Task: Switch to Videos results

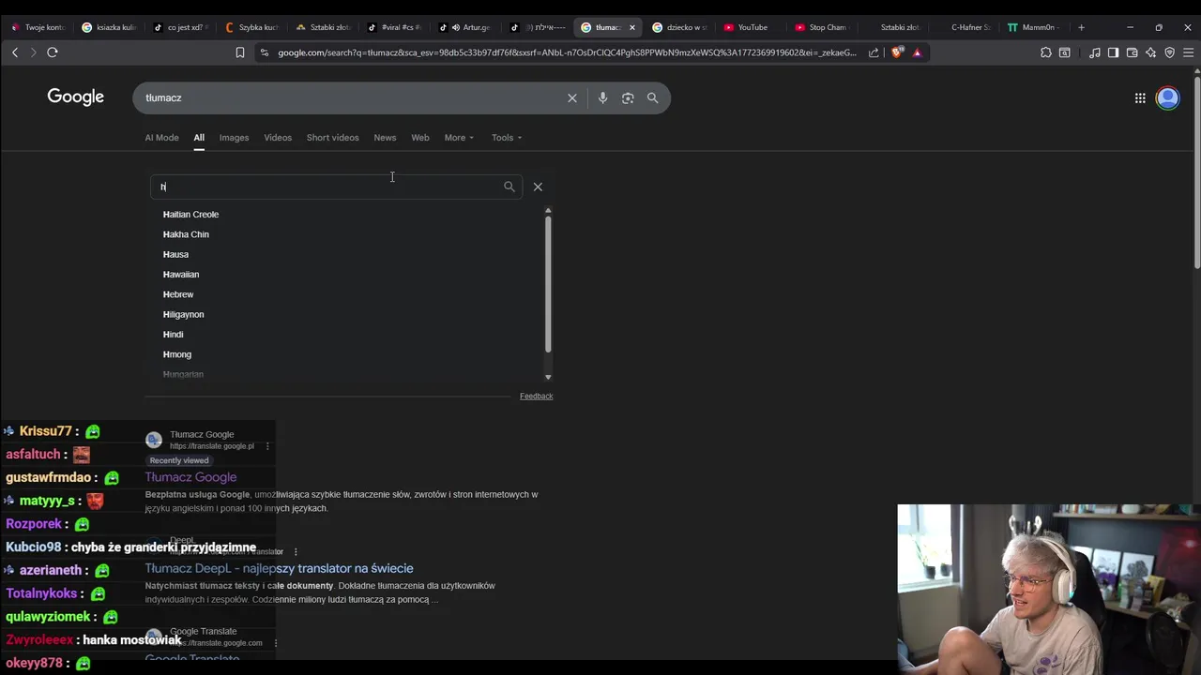Action: [278, 138]
